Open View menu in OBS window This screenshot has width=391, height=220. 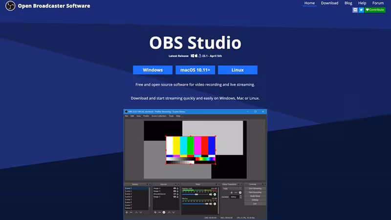pyautogui.click(x=138, y=116)
